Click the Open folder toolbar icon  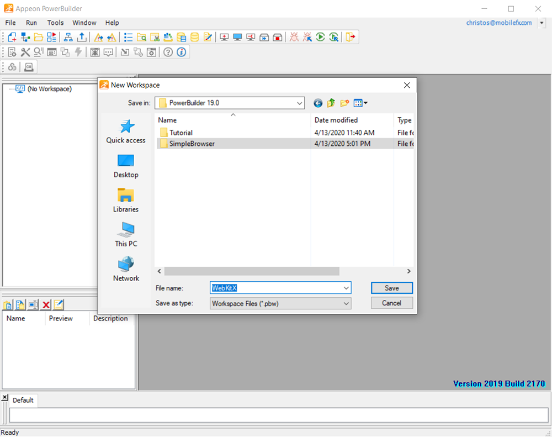tap(39, 37)
